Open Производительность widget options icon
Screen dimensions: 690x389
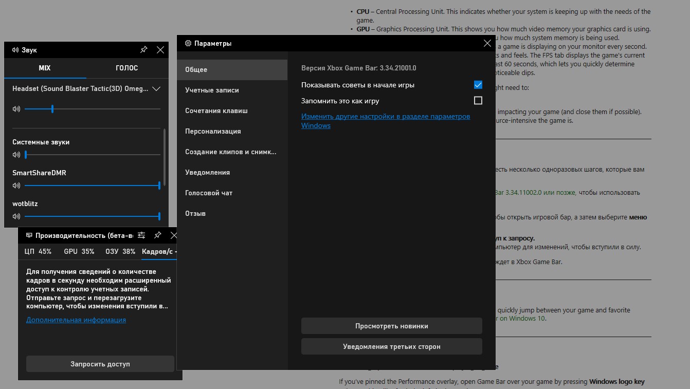coord(141,235)
